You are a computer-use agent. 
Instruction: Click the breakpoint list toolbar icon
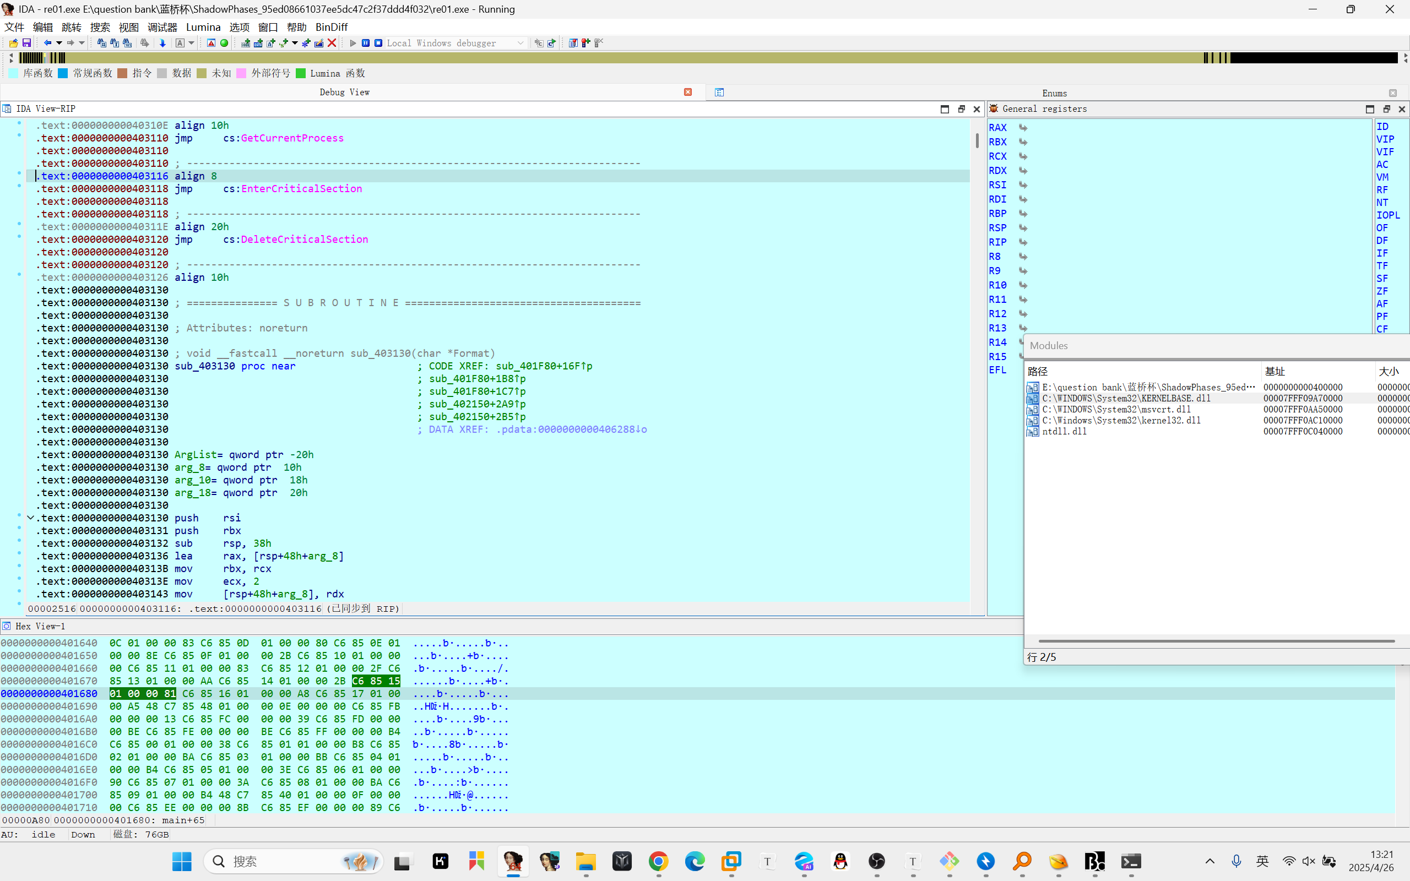573,43
